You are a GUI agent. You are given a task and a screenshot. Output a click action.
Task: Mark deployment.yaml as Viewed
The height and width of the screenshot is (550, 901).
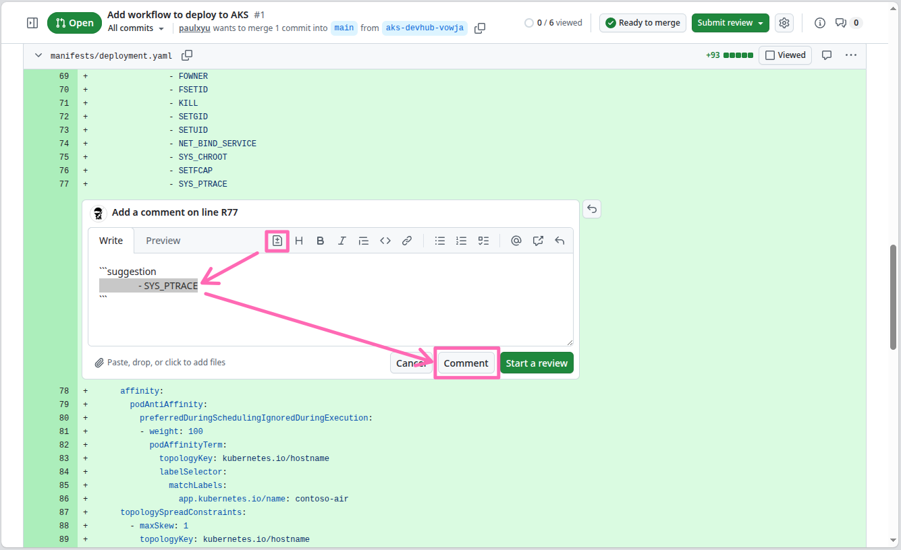coord(785,55)
